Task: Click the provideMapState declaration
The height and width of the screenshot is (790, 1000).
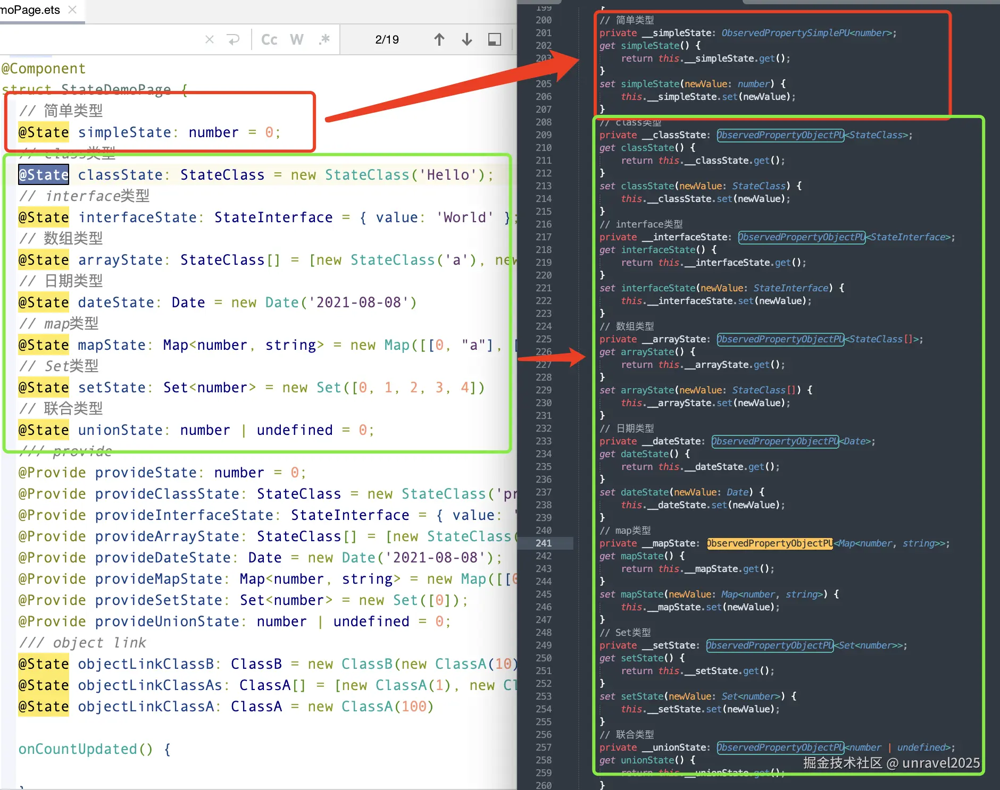Action: (x=267, y=579)
